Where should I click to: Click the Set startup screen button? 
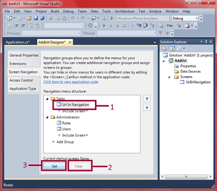(54, 166)
